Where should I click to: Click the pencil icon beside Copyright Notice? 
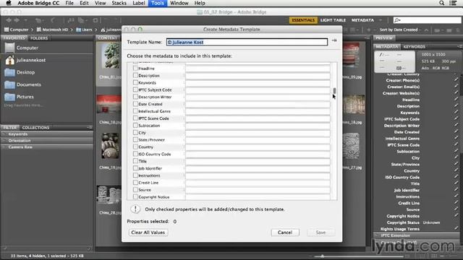tap(456, 216)
